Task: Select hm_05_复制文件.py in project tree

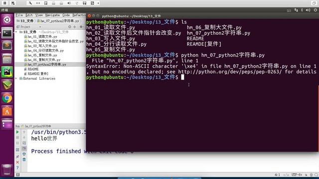Action: tap(40, 55)
